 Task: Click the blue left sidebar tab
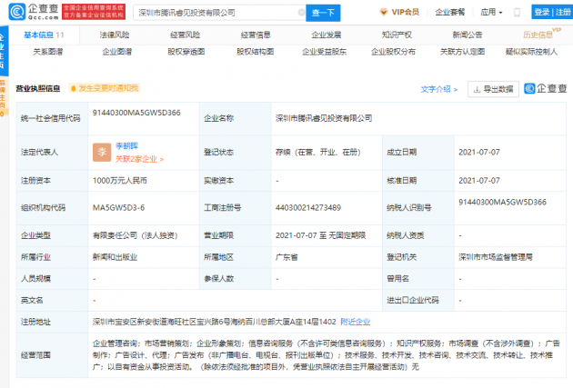(x=4, y=50)
